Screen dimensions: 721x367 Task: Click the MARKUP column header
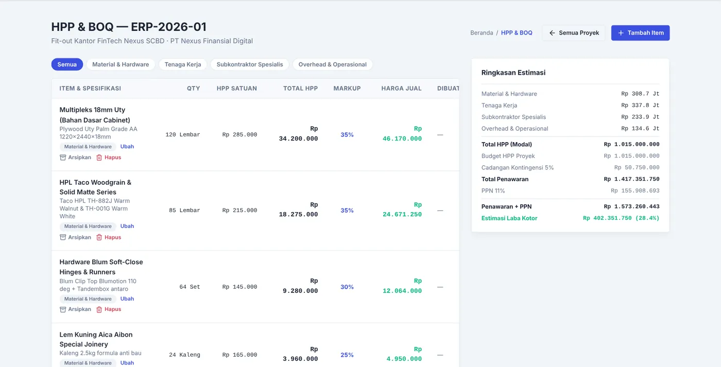tap(347, 89)
